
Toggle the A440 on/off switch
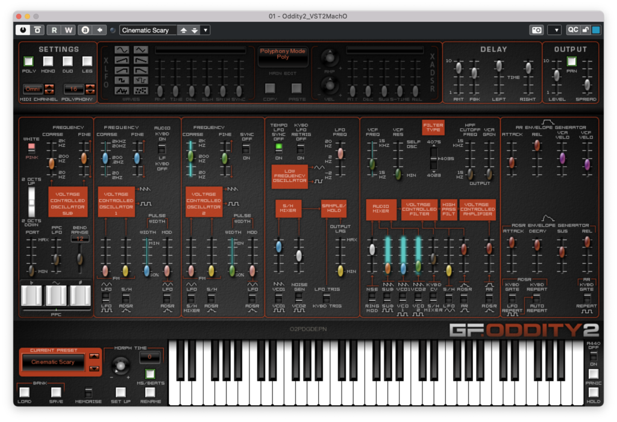pyautogui.click(x=594, y=356)
